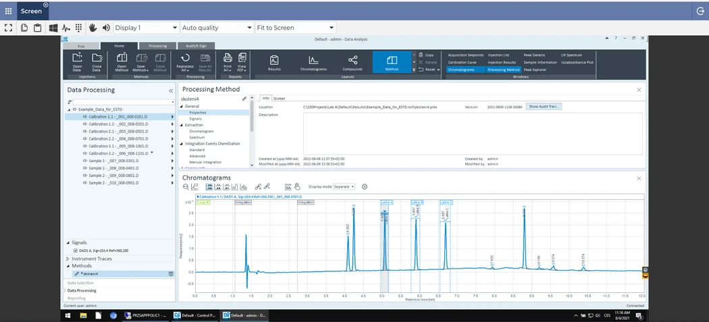The height and width of the screenshot is (322, 709).
Task: Open the Auto quality dropdown
Action: [216, 28]
